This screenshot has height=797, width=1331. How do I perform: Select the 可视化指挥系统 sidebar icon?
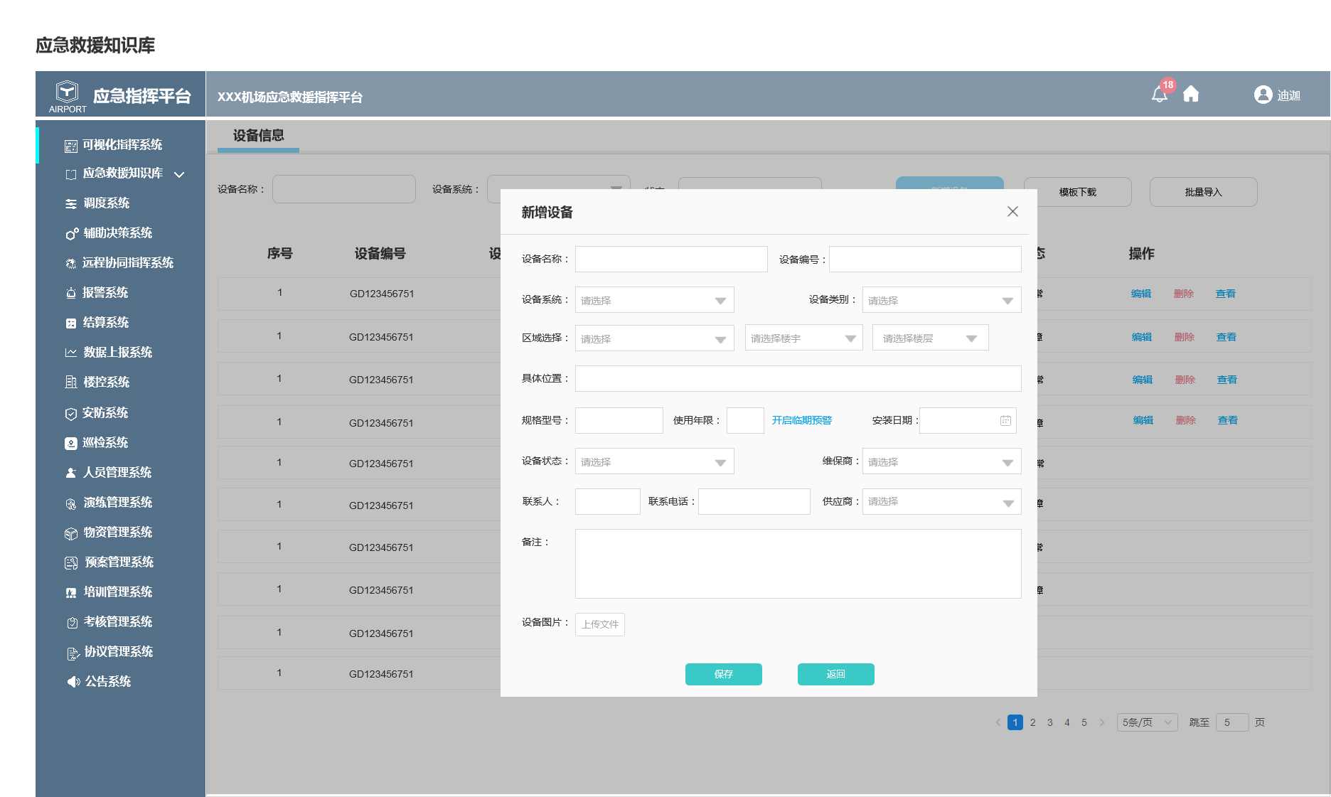(71, 146)
